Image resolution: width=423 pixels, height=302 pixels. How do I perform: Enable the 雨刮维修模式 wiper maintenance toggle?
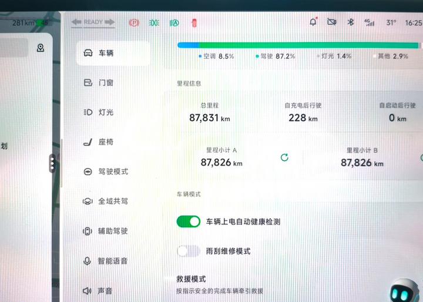point(189,251)
